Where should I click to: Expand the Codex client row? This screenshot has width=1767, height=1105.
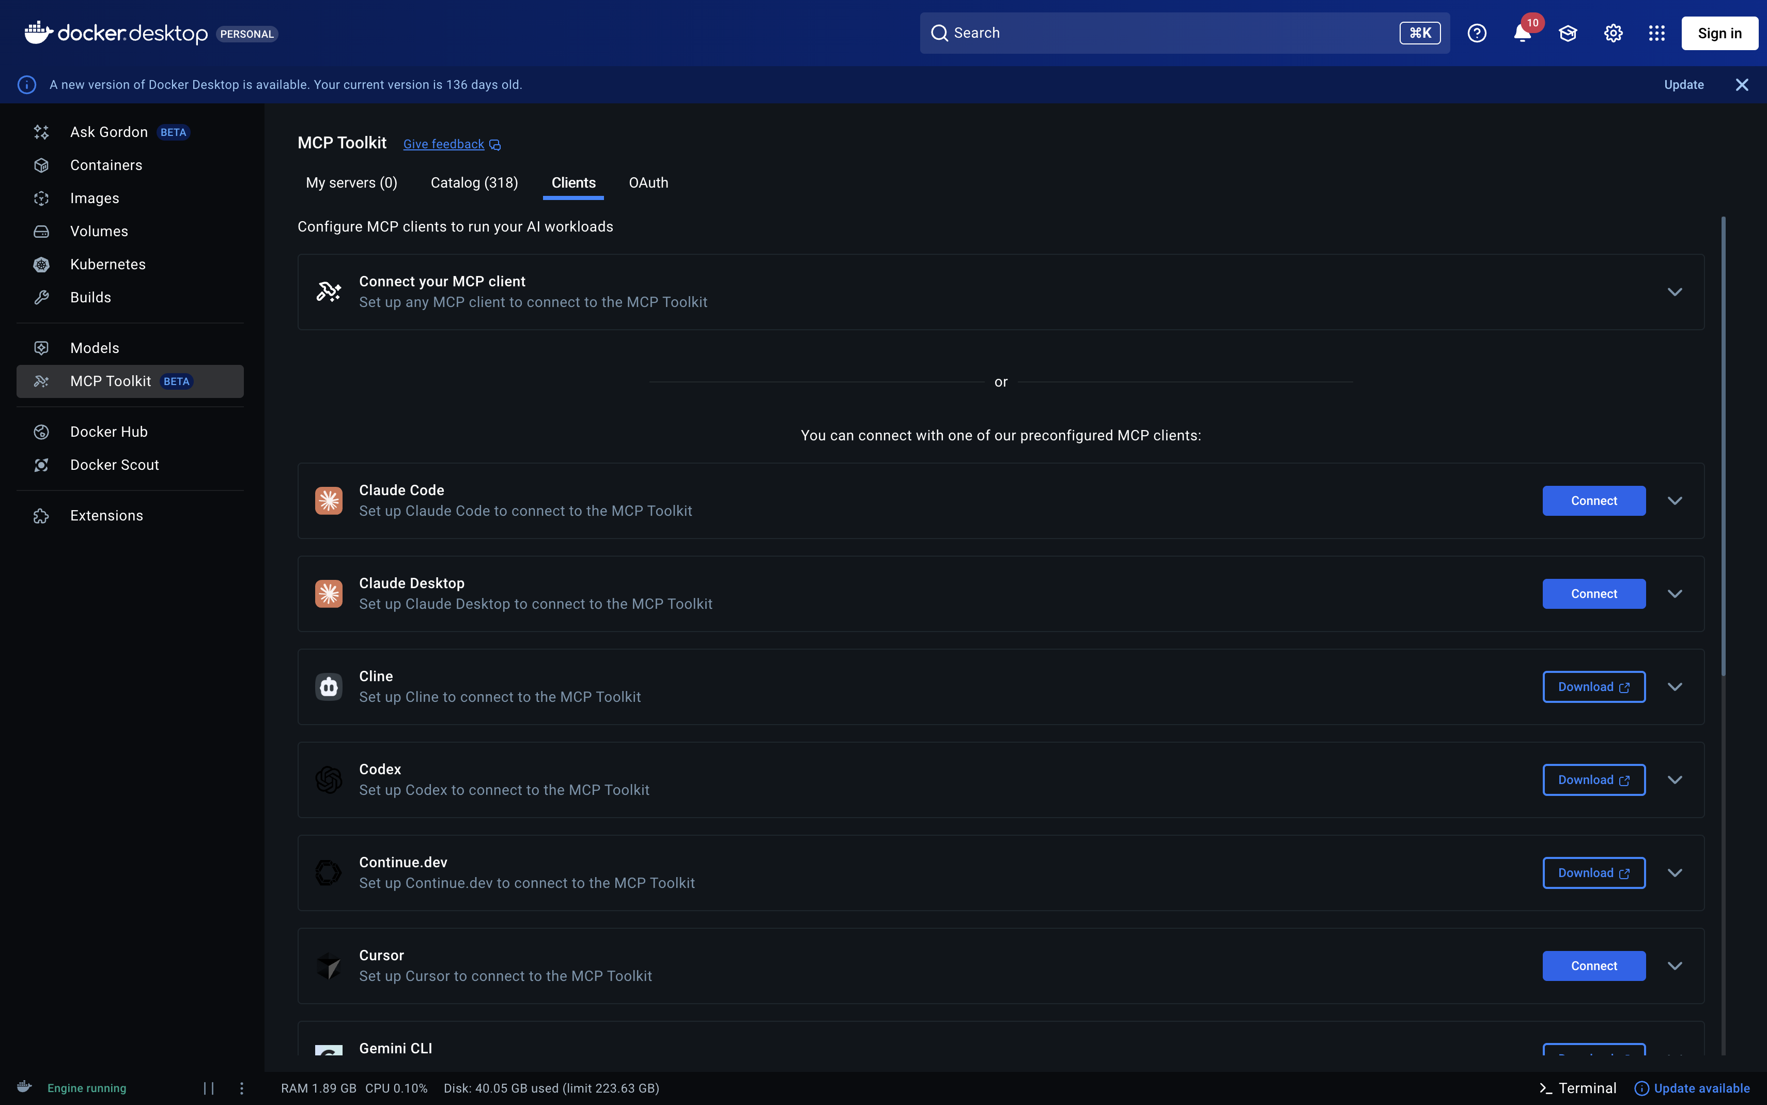(1675, 780)
